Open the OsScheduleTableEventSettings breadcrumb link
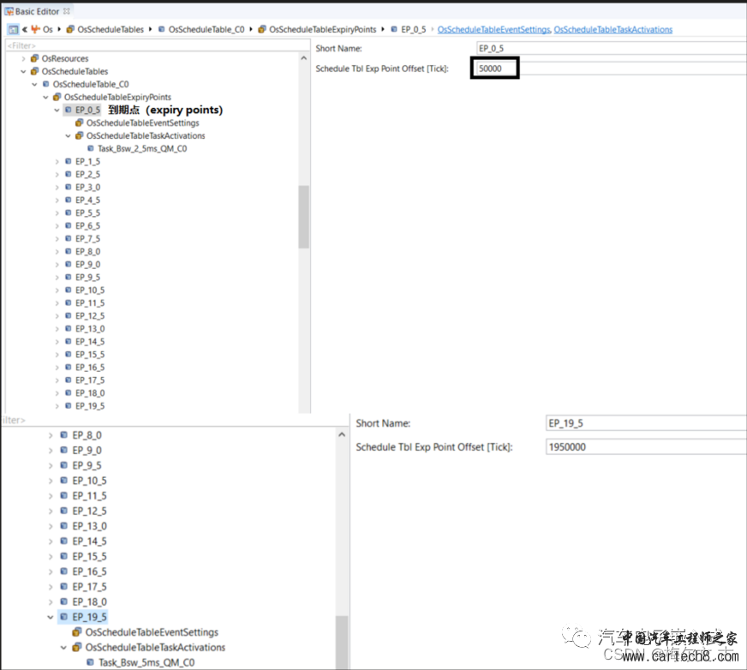Viewport: 747px width, 670px height. coord(493,29)
